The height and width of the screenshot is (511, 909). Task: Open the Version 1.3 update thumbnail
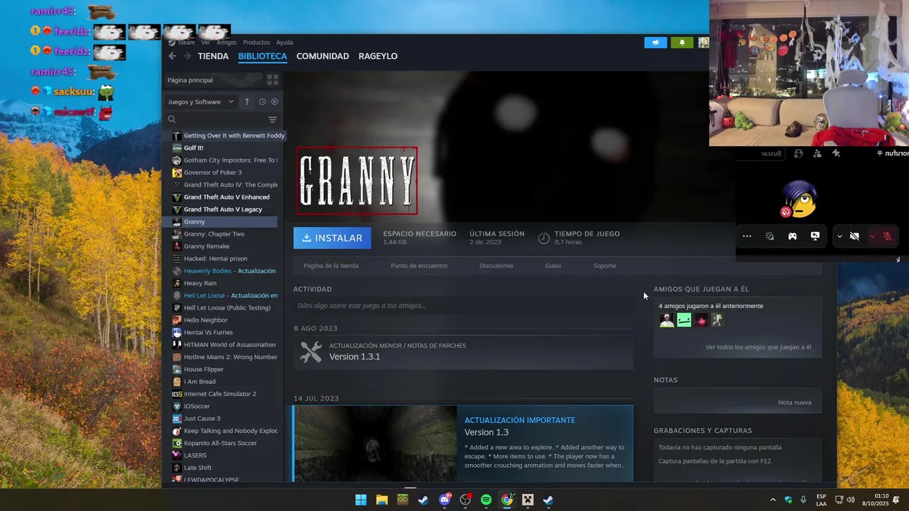pyautogui.click(x=376, y=444)
